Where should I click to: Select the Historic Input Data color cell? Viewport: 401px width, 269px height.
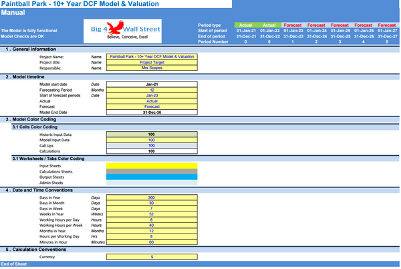click(151, 134)
